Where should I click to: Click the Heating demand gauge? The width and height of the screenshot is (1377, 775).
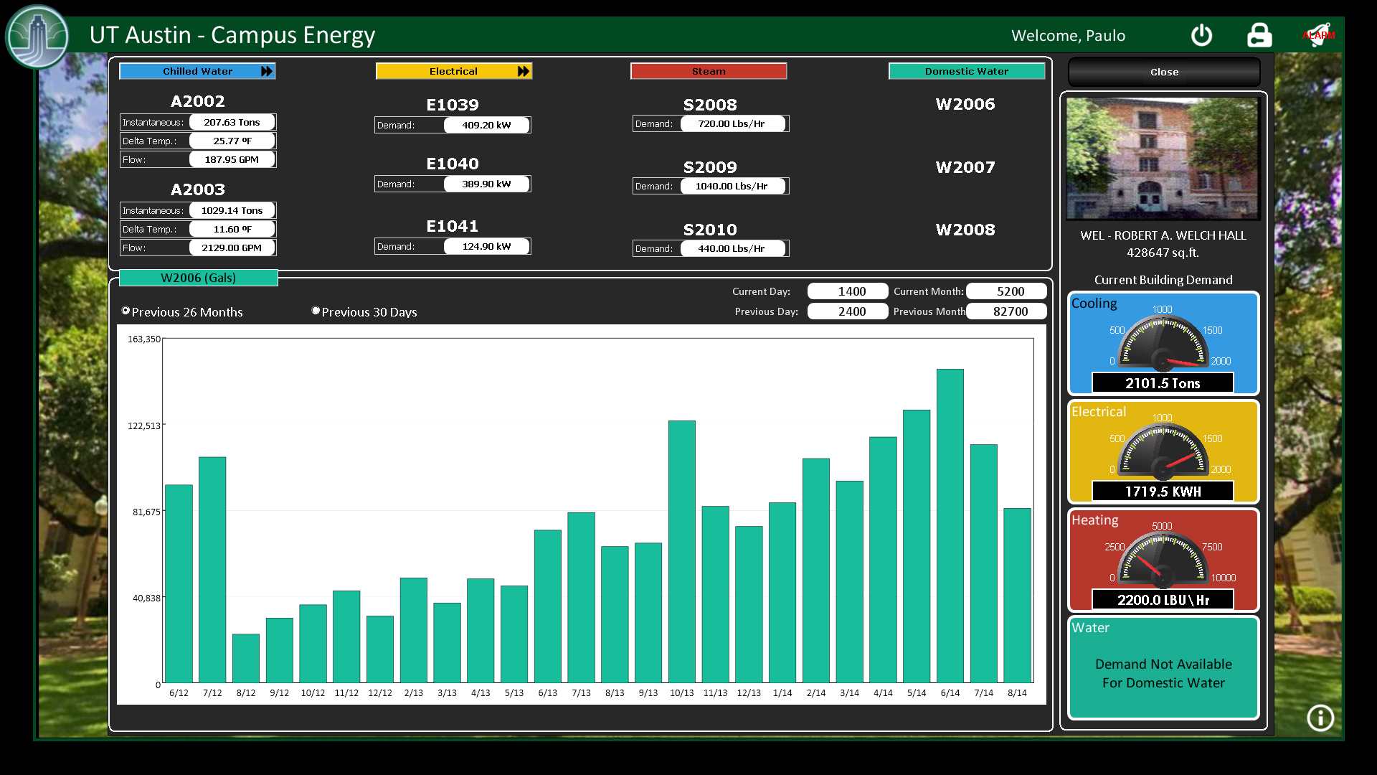pos(1163,560)
